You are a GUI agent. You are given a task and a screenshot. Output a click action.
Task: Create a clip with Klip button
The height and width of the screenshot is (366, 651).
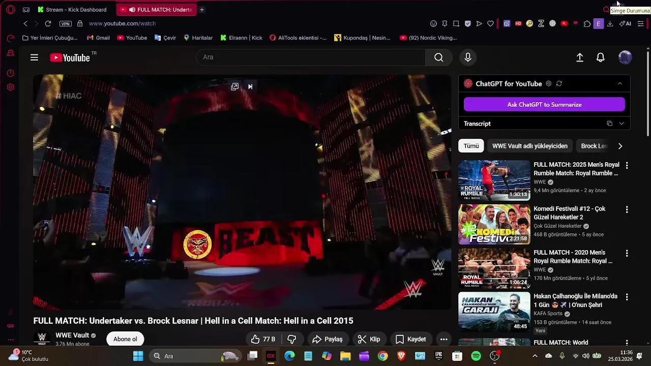tap(369, 339)
